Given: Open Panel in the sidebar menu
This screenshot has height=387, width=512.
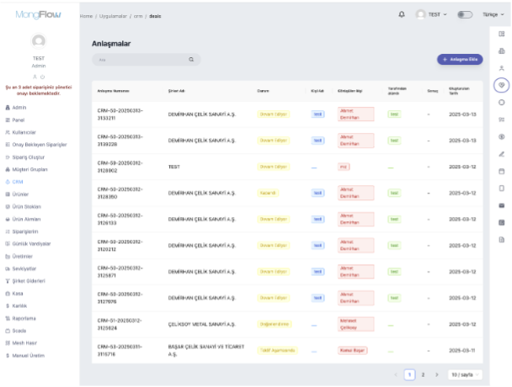Looking at the screenshot, I should tap(19, 120).
